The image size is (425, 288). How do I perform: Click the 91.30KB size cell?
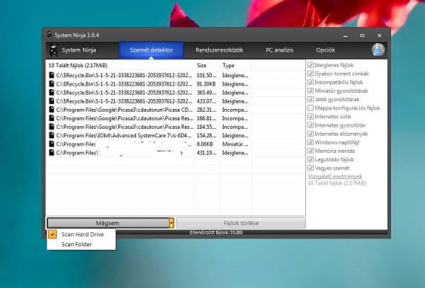[206, 84]
